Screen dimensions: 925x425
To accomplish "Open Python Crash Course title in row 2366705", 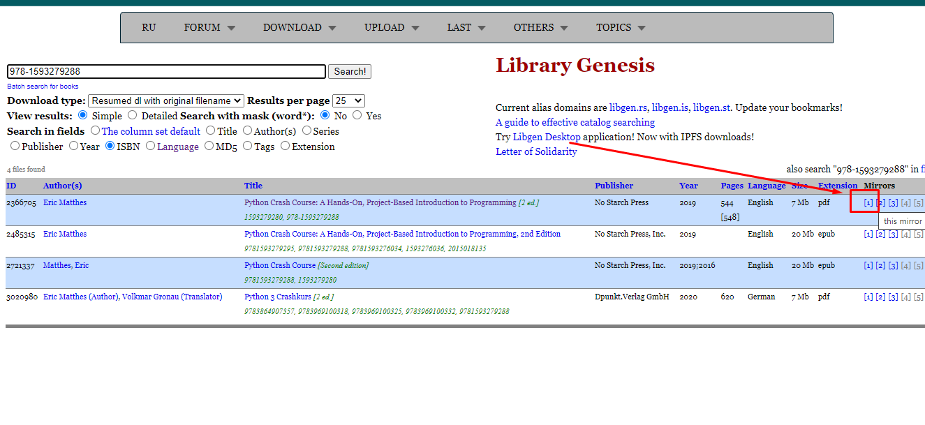I will pyautogui.click(x=380, y=202).
